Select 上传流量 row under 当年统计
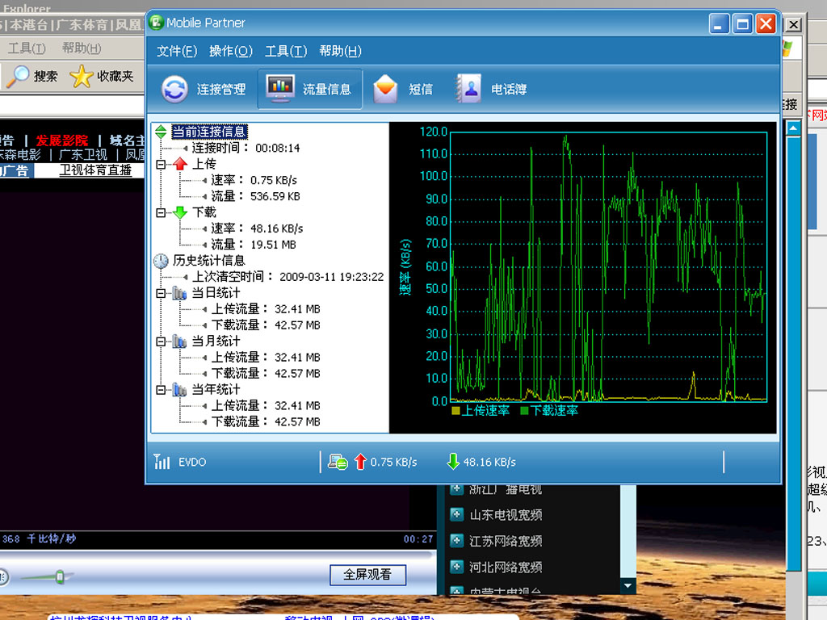Image resolution: width=827 pixels, height=620 pixels. pyautogui.click(x=266, y=406)
